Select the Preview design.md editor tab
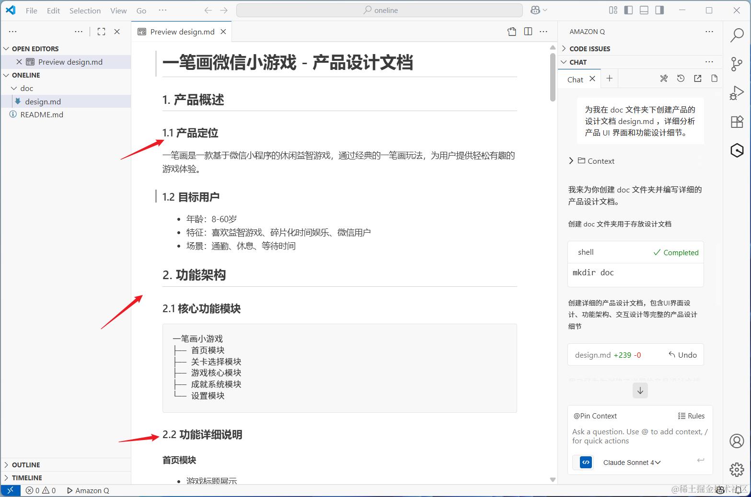Viewport: 751px width, 497px height. tap(182, 32)
